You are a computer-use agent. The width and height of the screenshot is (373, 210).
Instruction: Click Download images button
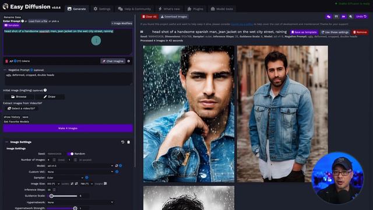(174, 17)
